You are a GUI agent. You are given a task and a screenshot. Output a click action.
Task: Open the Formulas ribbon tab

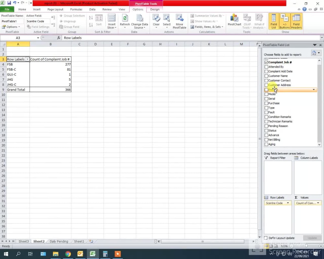[x=76, y=9]
